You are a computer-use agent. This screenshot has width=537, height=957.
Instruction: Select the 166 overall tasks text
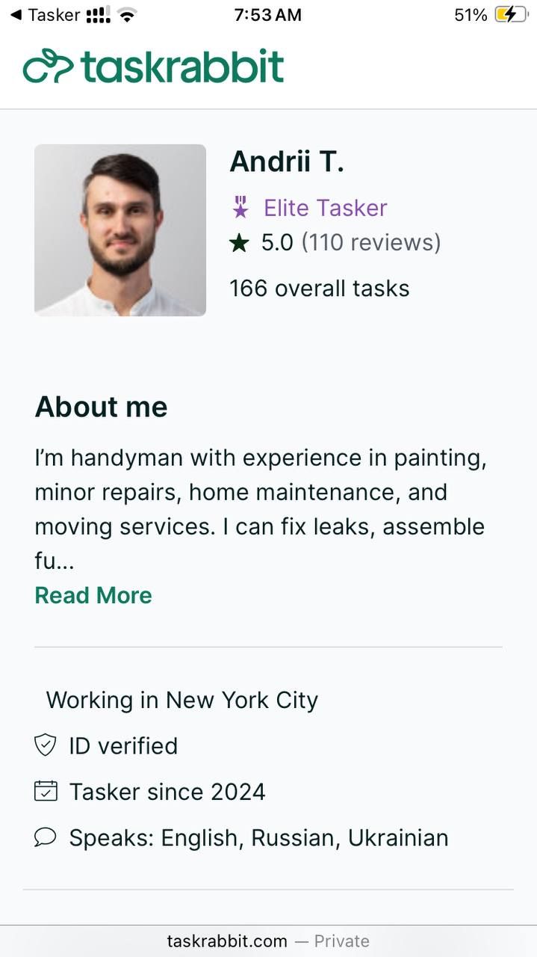(x=319, y=287)
